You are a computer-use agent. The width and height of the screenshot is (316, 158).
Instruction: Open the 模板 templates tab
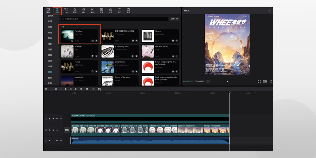[x=128, y=10]
